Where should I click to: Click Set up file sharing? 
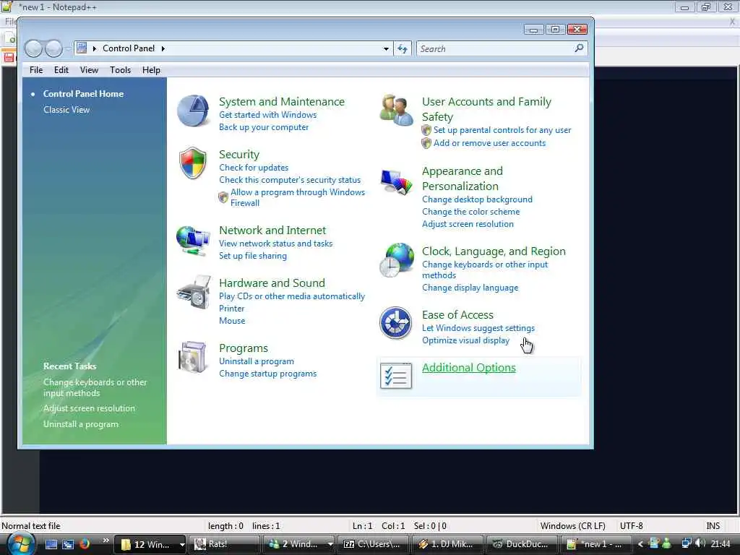click(x=252, y=256)
